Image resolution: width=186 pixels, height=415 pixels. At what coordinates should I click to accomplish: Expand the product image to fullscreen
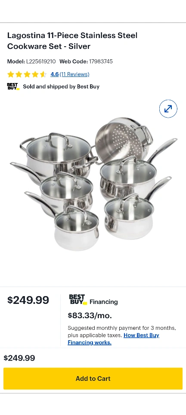tap(168, 109)
